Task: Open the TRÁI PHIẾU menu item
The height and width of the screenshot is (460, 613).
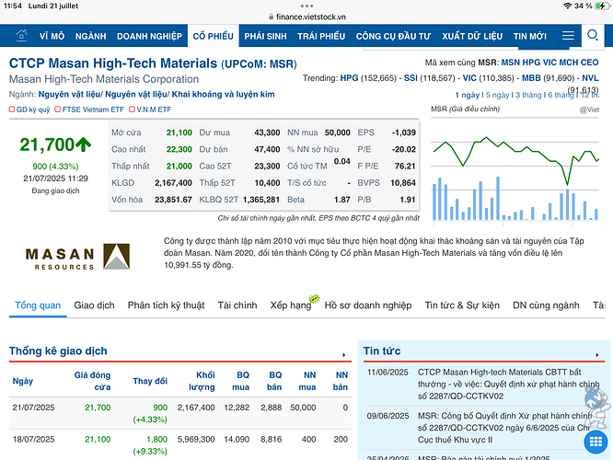Action: (x=321, y=37)
